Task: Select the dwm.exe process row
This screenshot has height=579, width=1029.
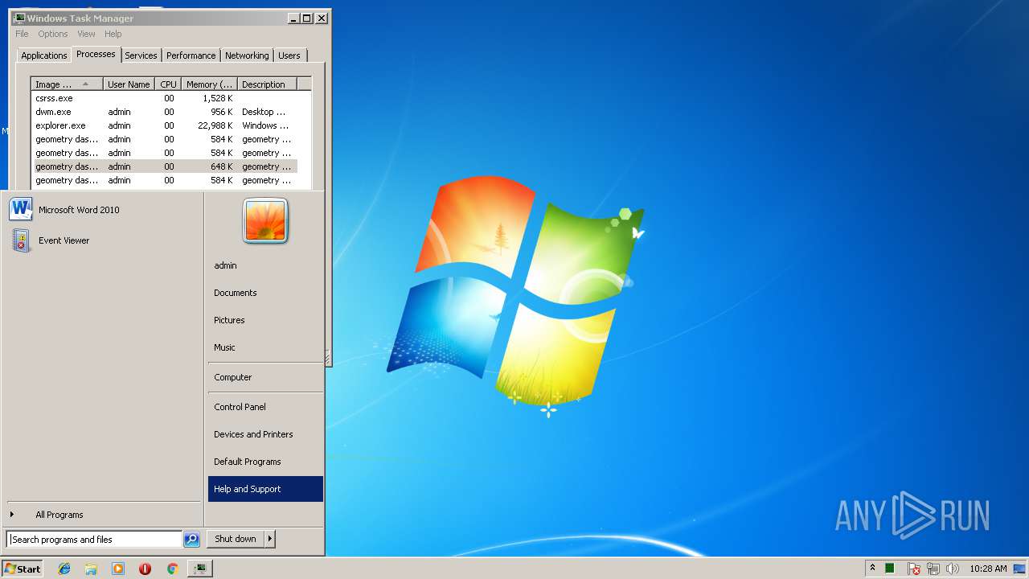Action: [x=164, y=112]
